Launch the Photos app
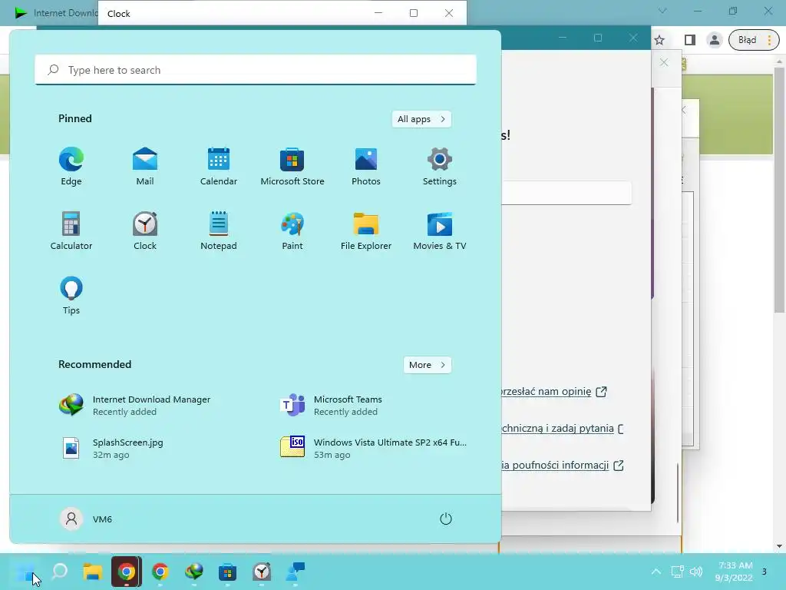This screenshot has height=590, width=786. point(366,167)
